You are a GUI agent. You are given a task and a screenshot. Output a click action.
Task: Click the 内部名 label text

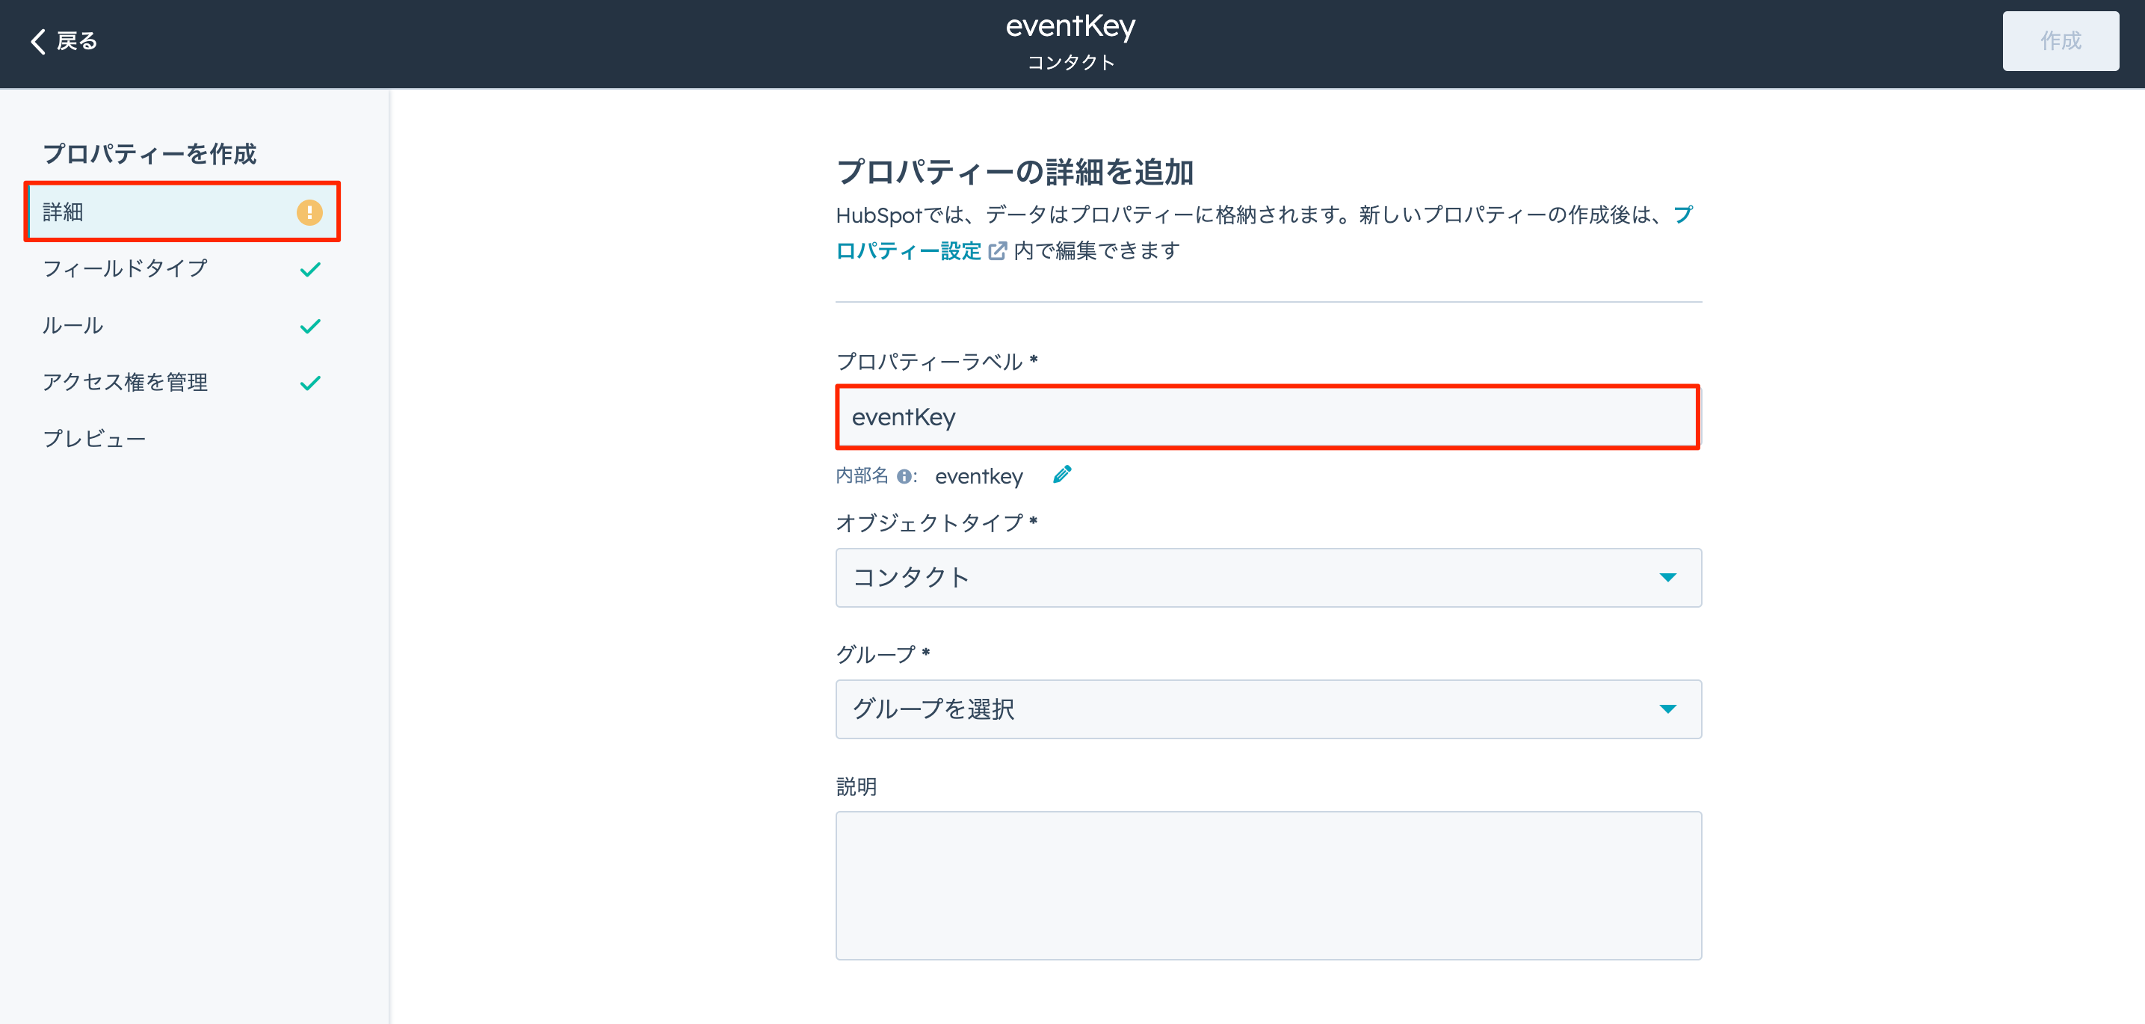tap(861, 476)
